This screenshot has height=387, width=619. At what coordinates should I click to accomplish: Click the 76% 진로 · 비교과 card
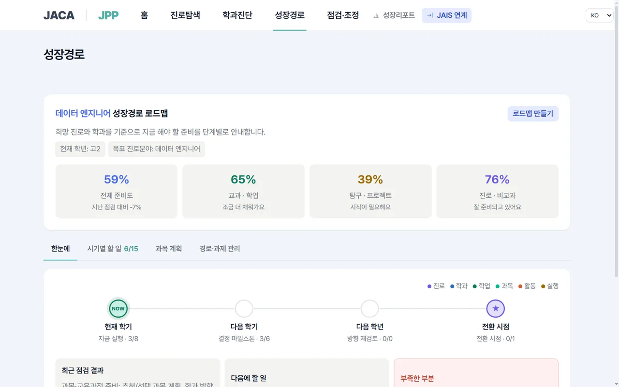pos(497,191)
